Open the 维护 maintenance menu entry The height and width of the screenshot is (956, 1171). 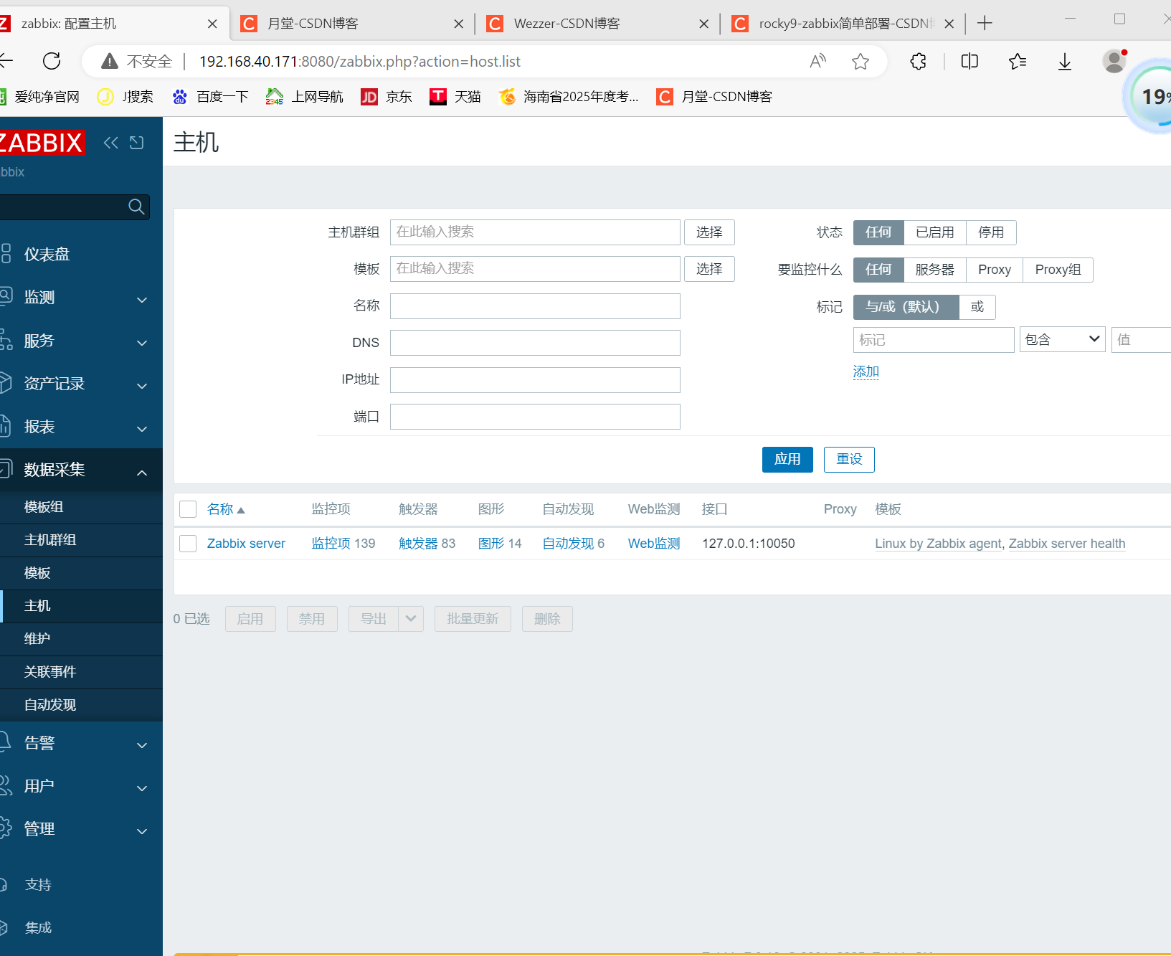[37, 639]
